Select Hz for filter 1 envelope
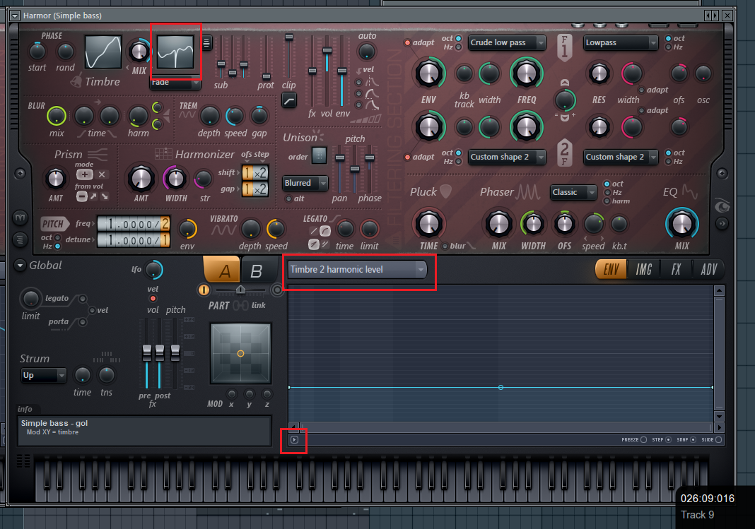The image size is (755, 529). tap(458, 47)
